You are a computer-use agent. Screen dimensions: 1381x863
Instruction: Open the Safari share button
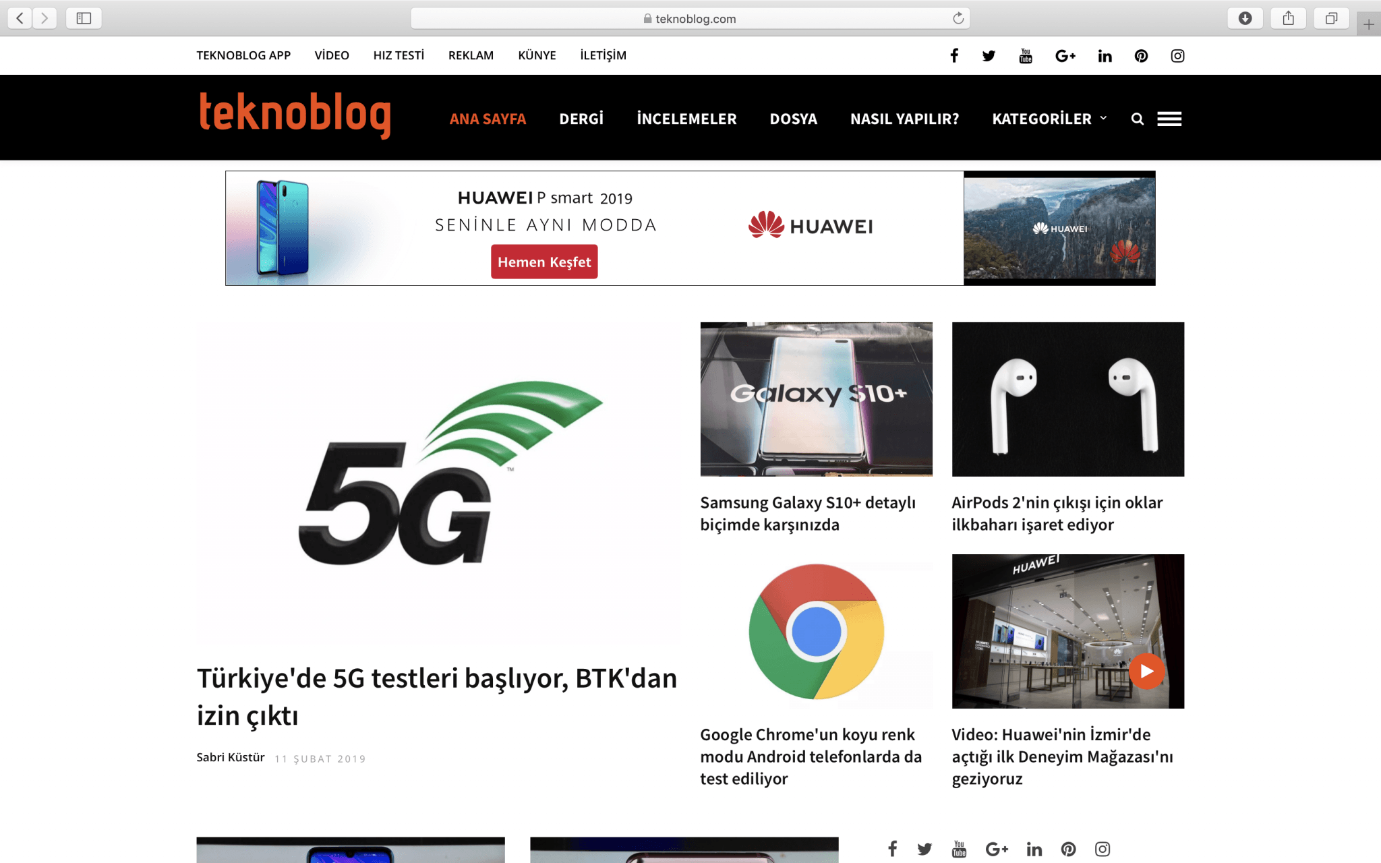tap(1288, 18)
